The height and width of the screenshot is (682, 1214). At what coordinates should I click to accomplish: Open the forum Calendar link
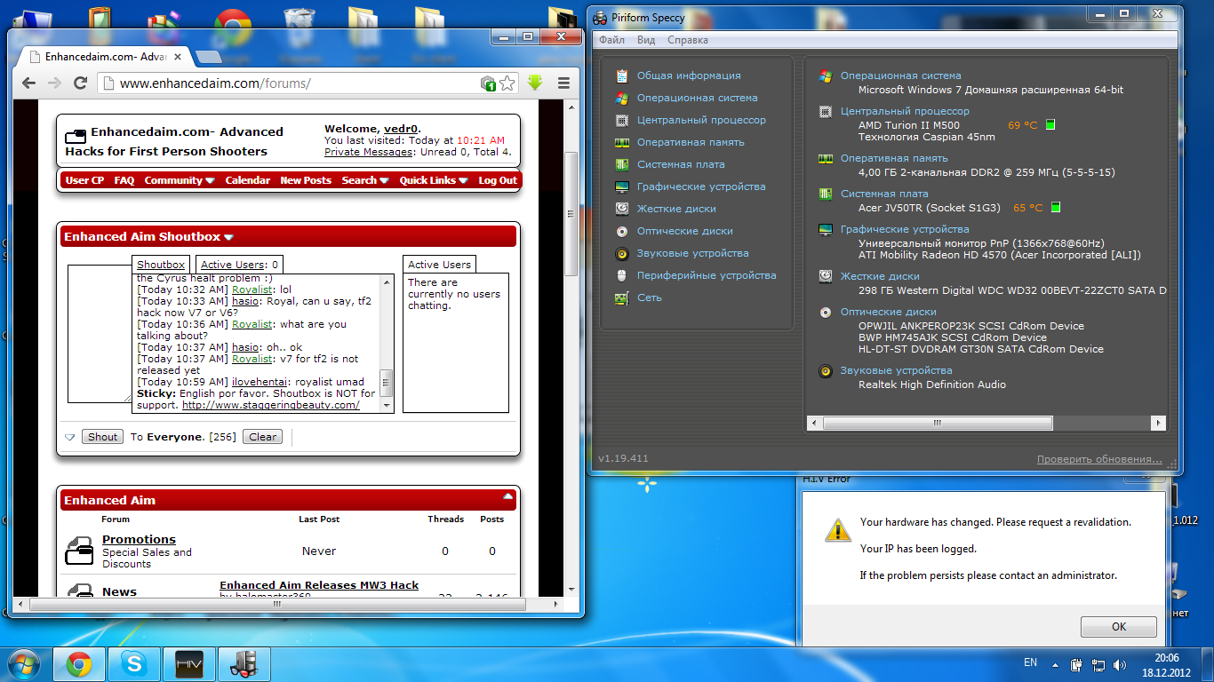tap(248, 180)
